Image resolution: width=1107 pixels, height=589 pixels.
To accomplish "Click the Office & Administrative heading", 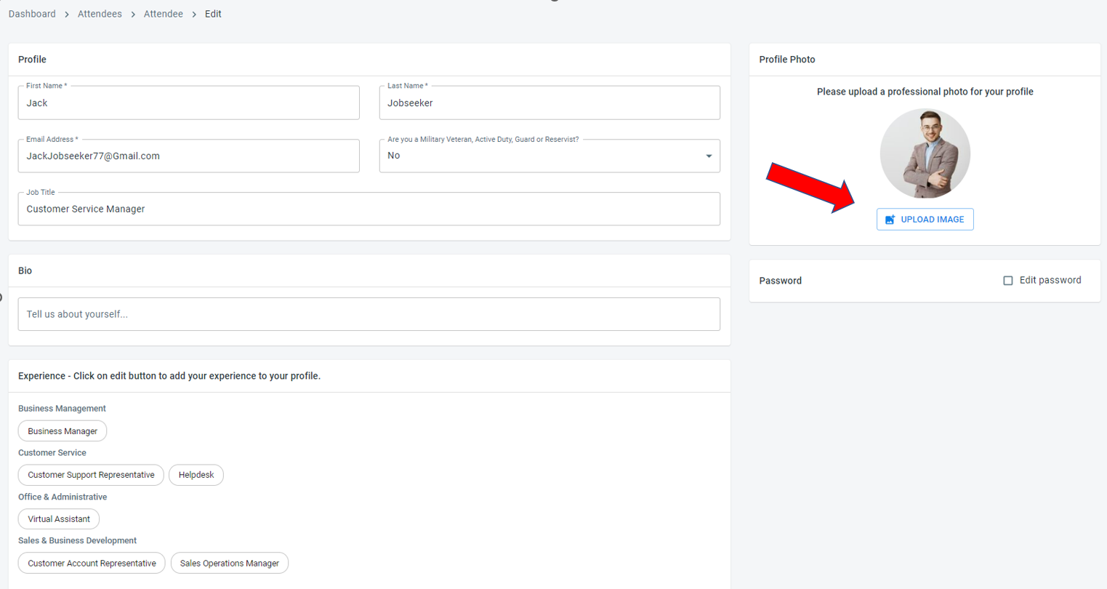I will (x=63, y=497).
